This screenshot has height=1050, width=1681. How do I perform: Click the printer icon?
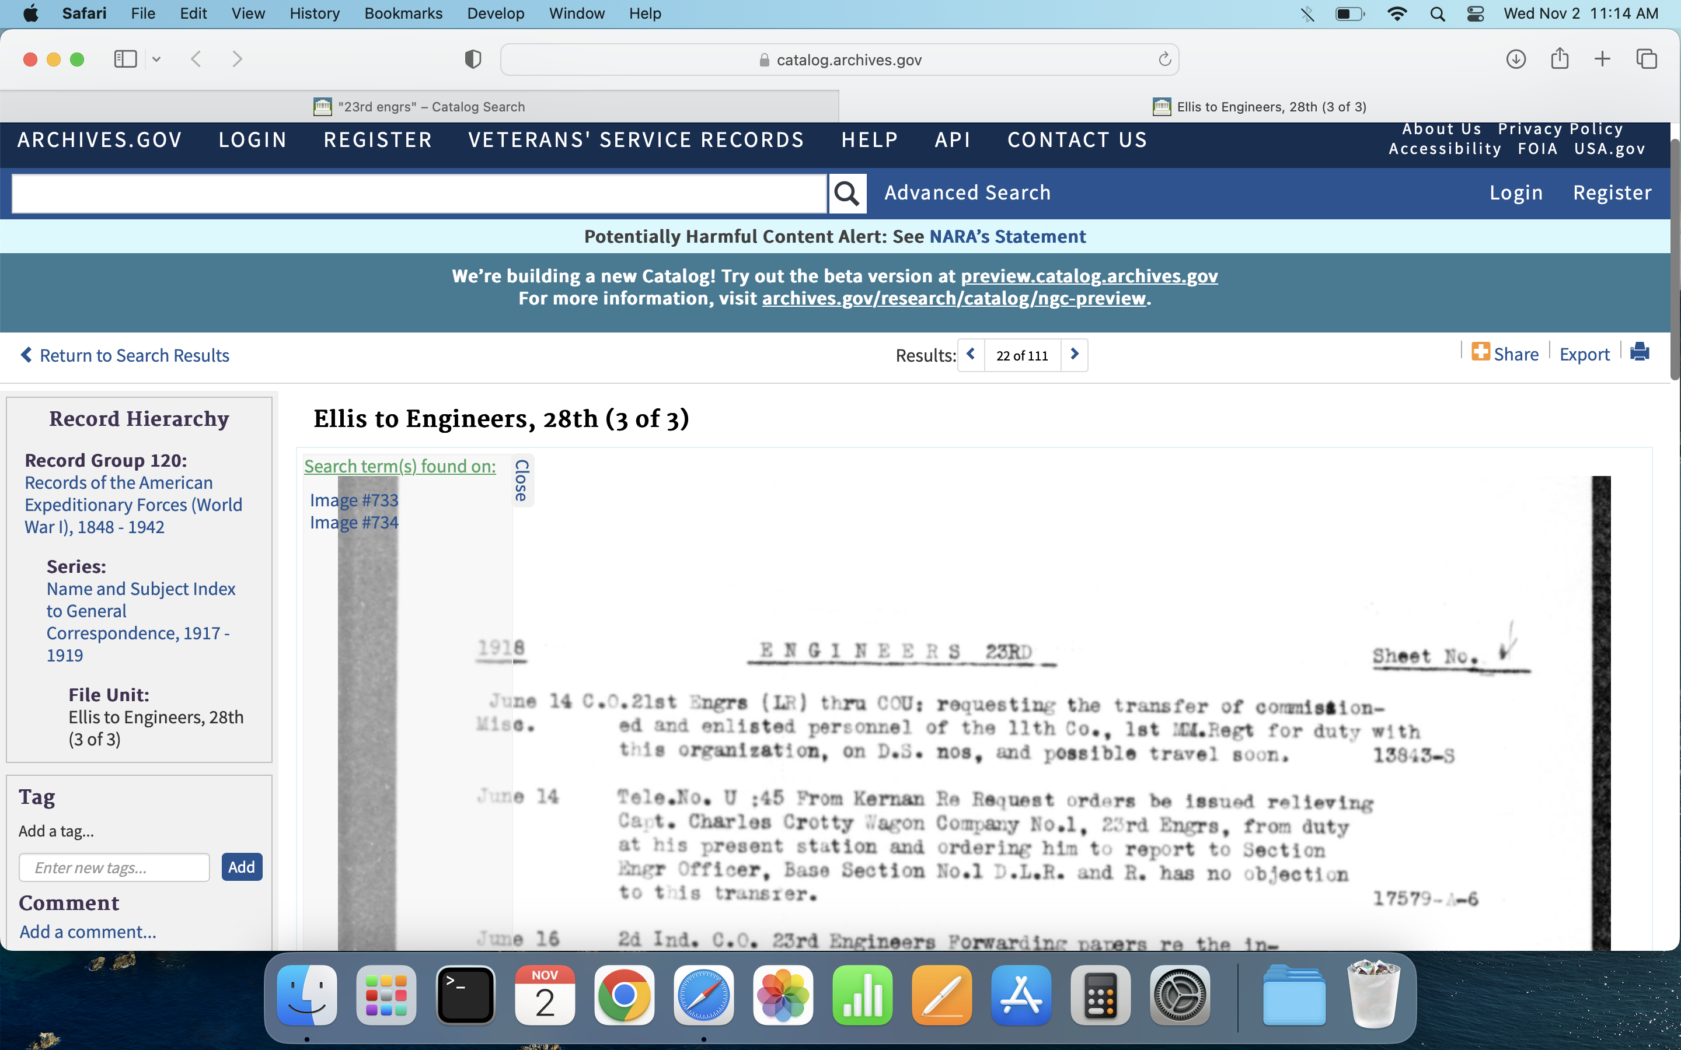[1640, 353]
